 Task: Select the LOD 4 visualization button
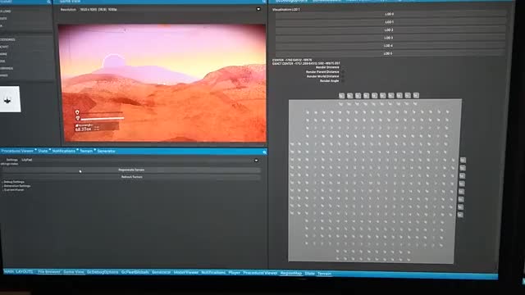(x=390, y=46)
